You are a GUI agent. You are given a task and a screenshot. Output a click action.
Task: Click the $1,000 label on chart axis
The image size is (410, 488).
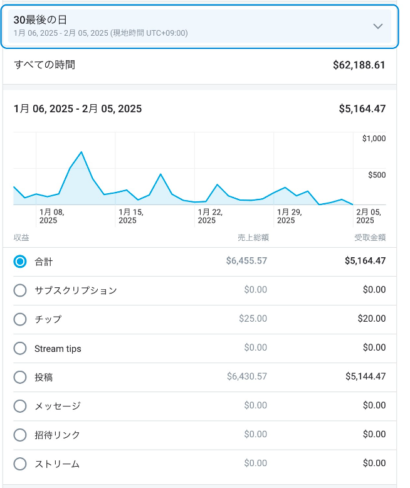point(374,139)
